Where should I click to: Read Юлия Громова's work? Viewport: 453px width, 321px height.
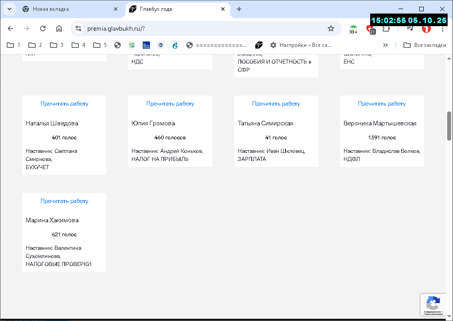tap(170, 104)
